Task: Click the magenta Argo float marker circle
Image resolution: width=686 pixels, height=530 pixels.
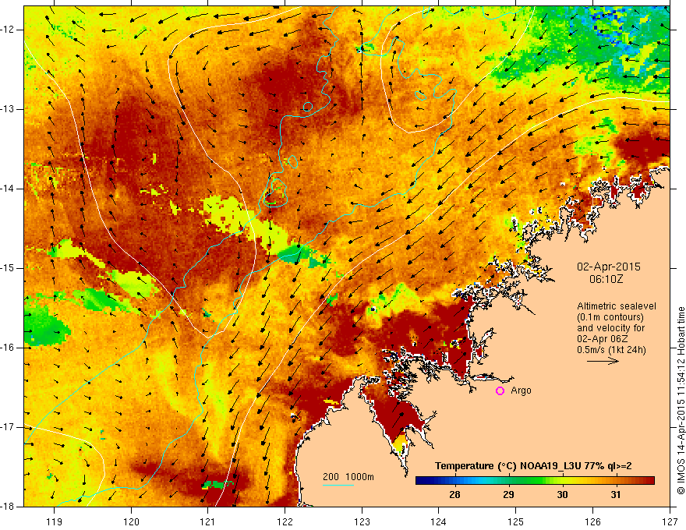Action: (x=500, y=391)
